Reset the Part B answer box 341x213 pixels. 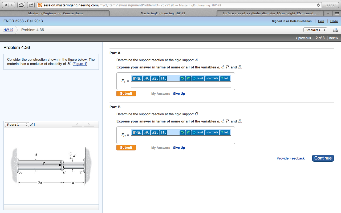198,132
